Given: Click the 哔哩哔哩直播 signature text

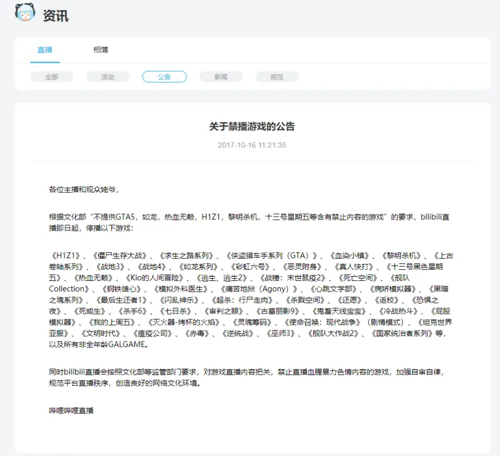Looking at the screenshot, I should (x=71, y=410).
